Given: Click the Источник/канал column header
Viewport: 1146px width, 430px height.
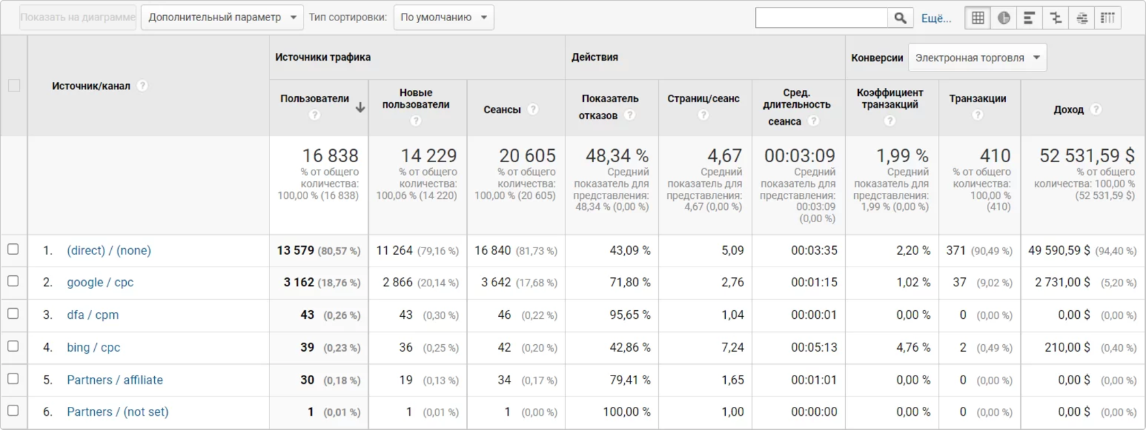Looking at the screenshot, I should click(91, 86).
